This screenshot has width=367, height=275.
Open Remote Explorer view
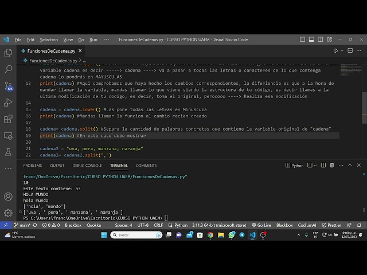pyautogui.click(x=8, y=136)
